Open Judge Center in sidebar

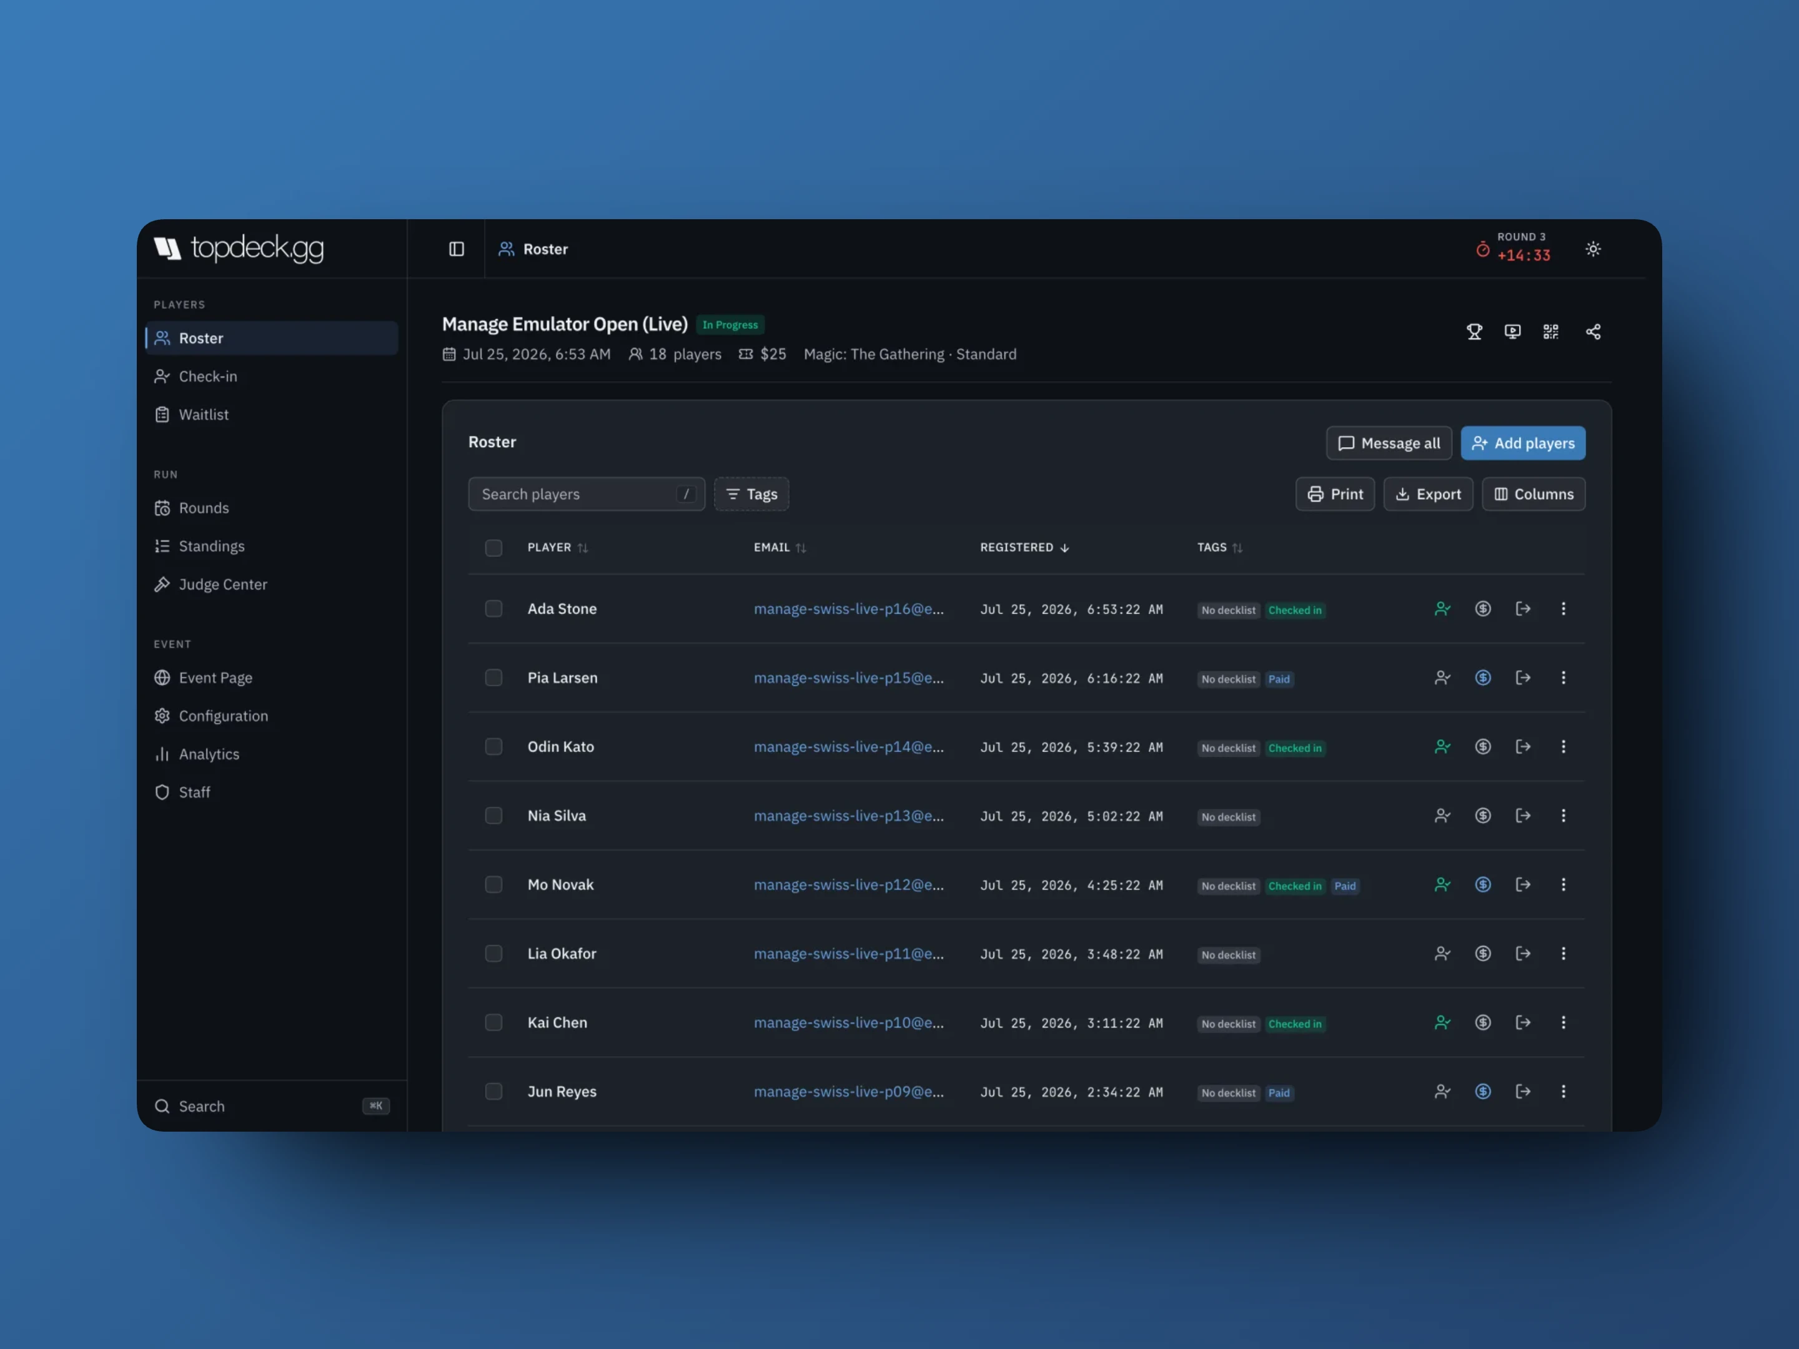272,585
